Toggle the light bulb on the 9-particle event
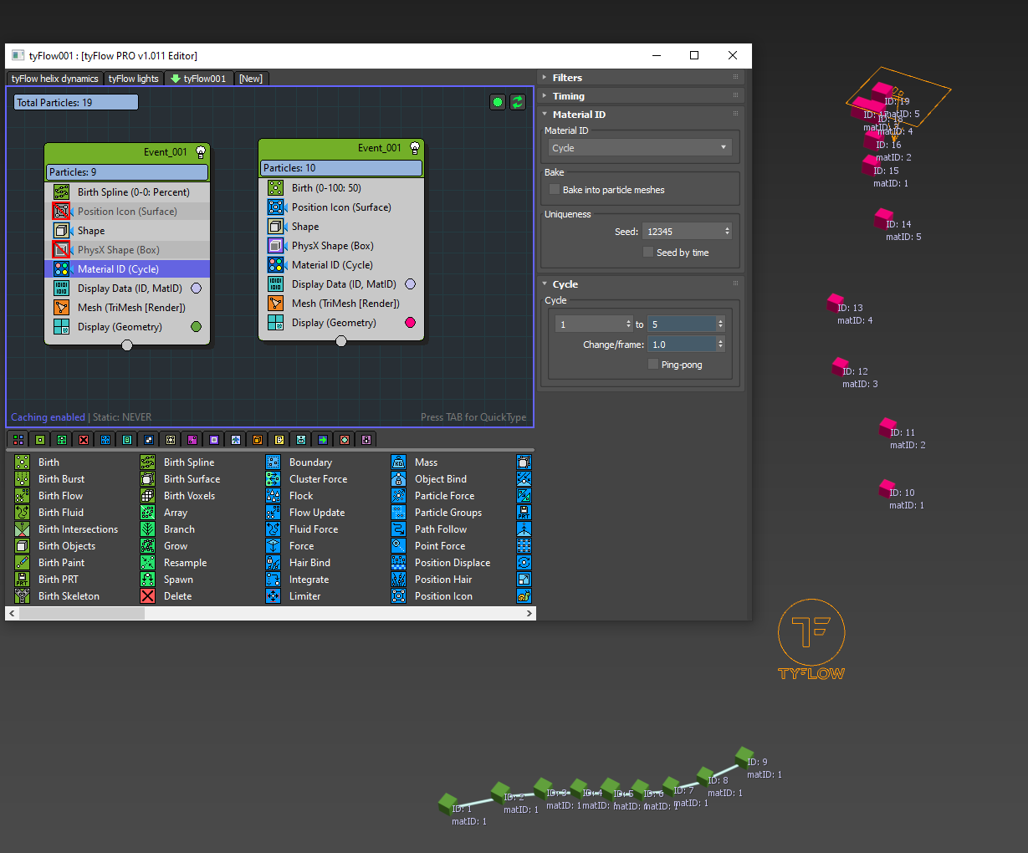1028x853 pixels. pos(201,152)
